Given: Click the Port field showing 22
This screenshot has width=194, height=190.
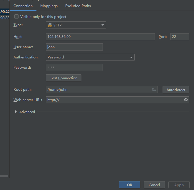Looking at the screenshot, I should pyautogui.click(x=180, y=37).
